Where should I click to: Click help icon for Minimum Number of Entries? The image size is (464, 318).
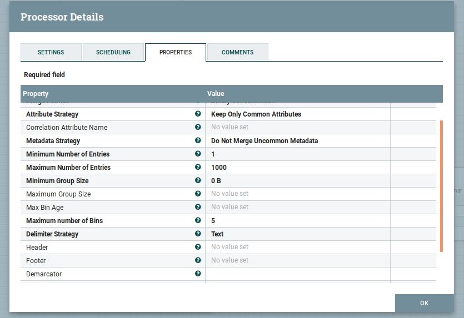(x=198, y=154)
